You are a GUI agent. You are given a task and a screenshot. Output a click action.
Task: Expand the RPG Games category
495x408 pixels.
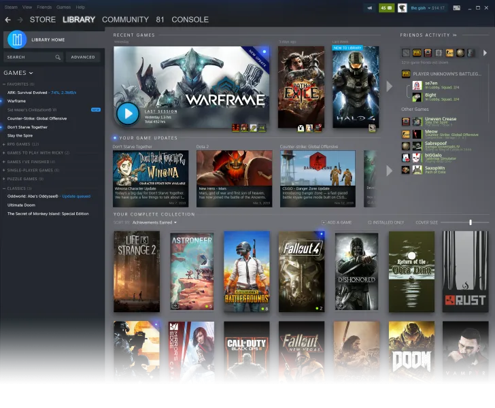[x=5, y=144]
